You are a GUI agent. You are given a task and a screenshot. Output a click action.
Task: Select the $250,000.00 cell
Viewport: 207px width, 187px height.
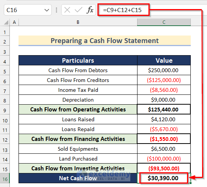pyautogui.click(x=164, y=70)
